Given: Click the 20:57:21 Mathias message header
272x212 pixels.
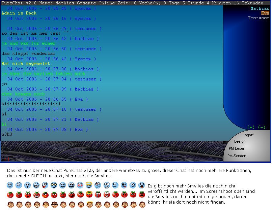Looking at the screenshot, I should click(x=53, y=119).
